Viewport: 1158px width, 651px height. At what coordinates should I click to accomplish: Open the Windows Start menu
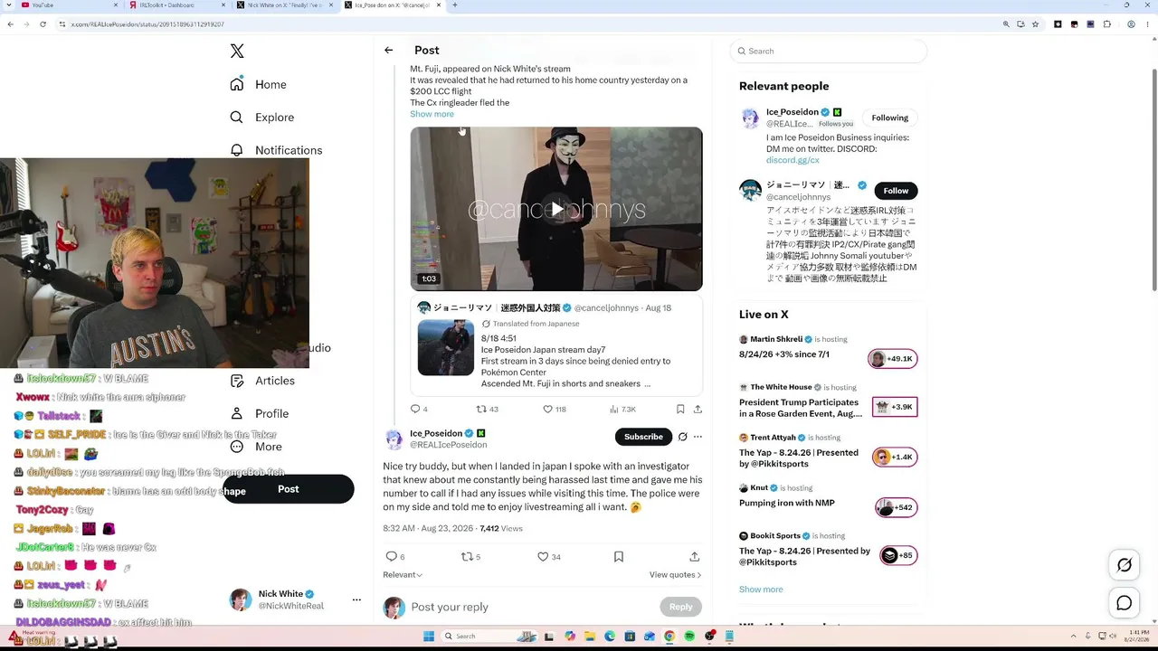[429, 637]
